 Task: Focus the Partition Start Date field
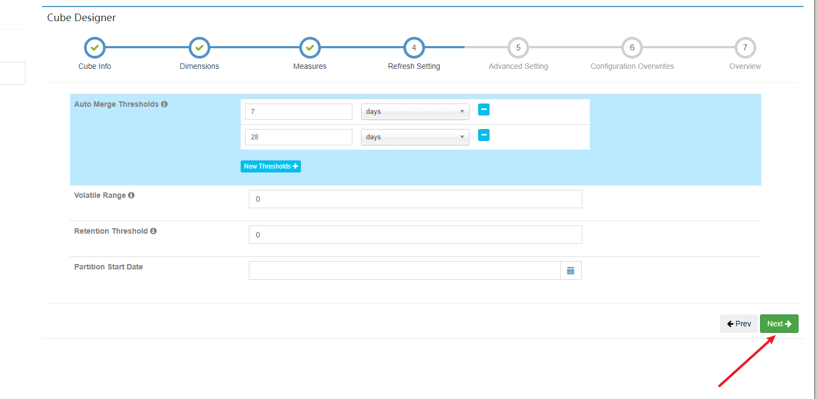(x=404, y=271)
